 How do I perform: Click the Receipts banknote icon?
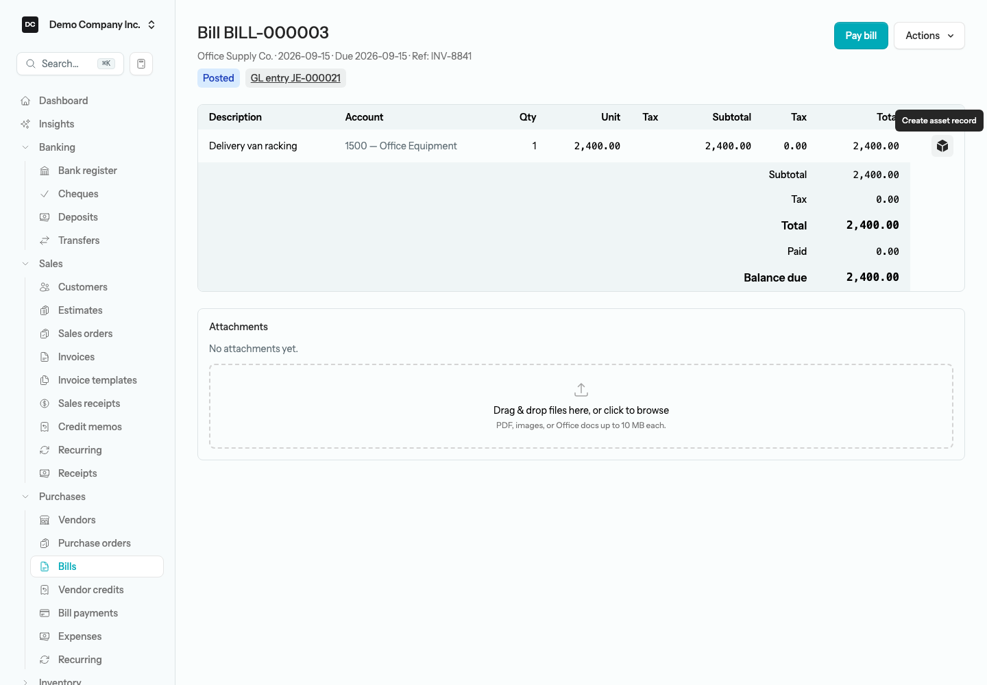(x=45, y=473)
